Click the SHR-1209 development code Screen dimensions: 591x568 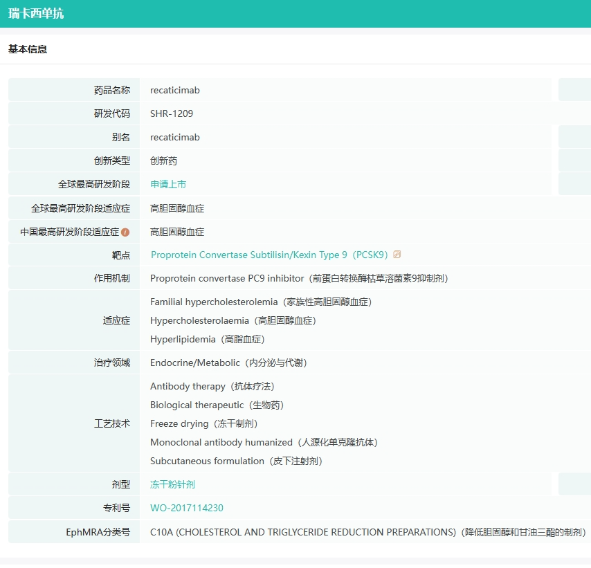172,113
